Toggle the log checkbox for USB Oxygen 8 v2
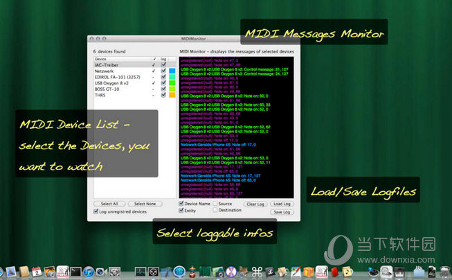Viewport: 452px width, 280px height. (x=163, y=83)
